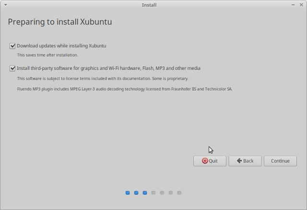Click the "Preparing to install Xubuntu" heading
The image size is (307, 210).
(60, 22)
